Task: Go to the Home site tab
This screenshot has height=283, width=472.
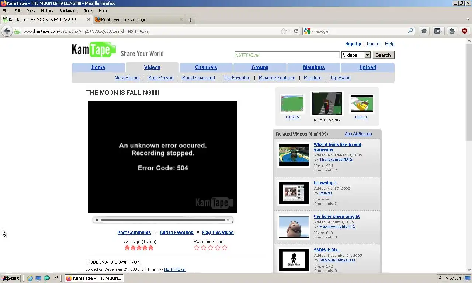Action: (98, 67)
